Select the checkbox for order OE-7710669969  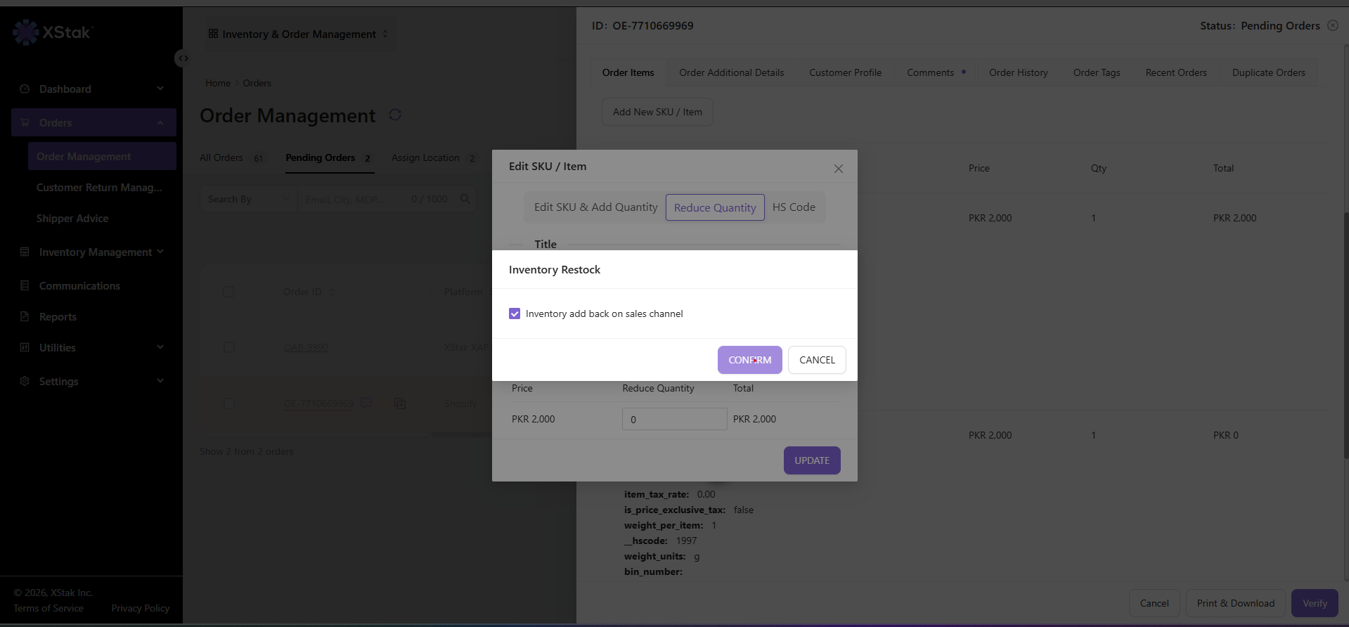(228, 403)
